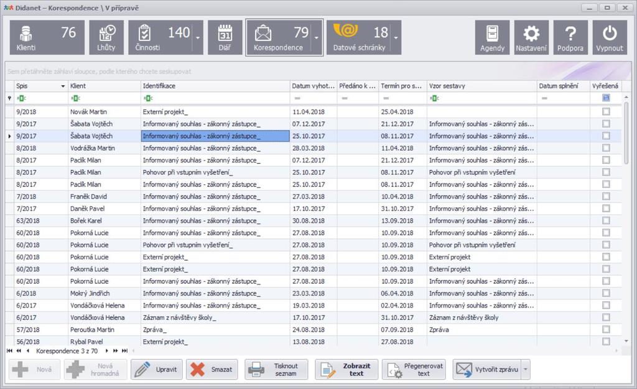Click the Spis filter row field
This screenshot has height=389, width=637.
(x=41, y=98)
